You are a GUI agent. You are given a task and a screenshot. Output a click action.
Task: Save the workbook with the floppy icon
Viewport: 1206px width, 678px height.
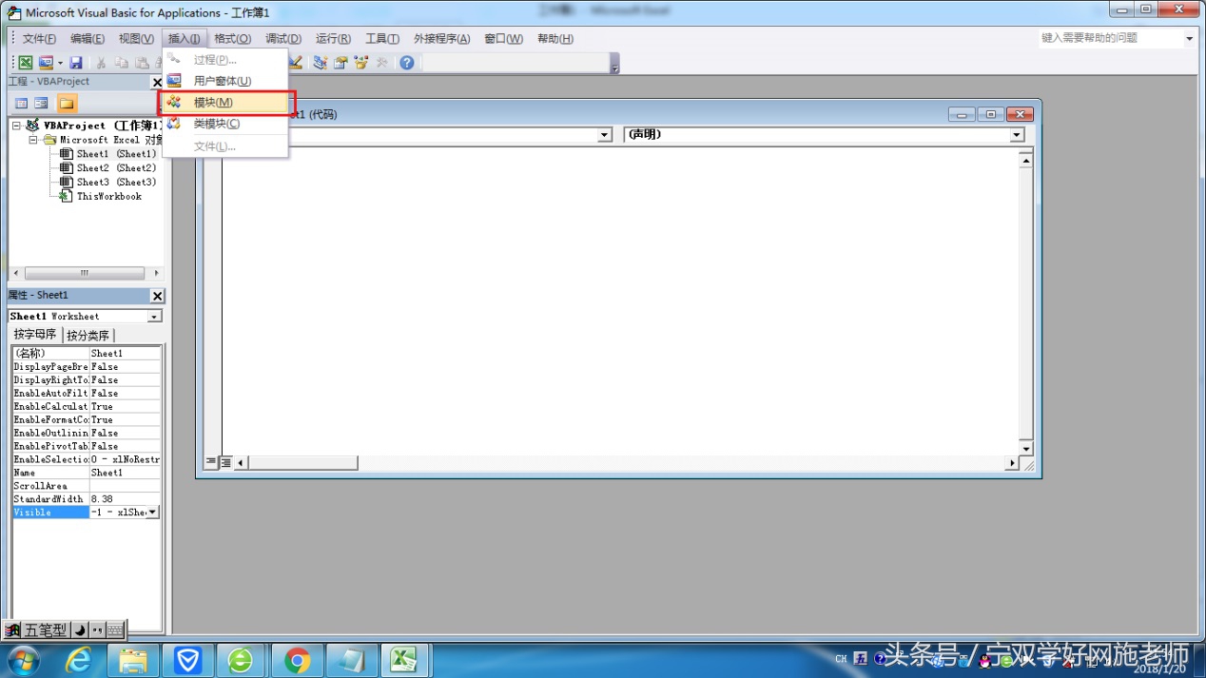click(x=76, y=63)
